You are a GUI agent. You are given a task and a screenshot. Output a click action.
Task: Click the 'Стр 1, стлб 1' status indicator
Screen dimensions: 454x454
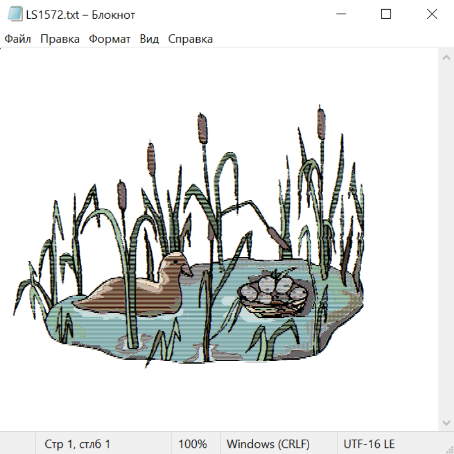pyautogui.click(x=77, y=444)
